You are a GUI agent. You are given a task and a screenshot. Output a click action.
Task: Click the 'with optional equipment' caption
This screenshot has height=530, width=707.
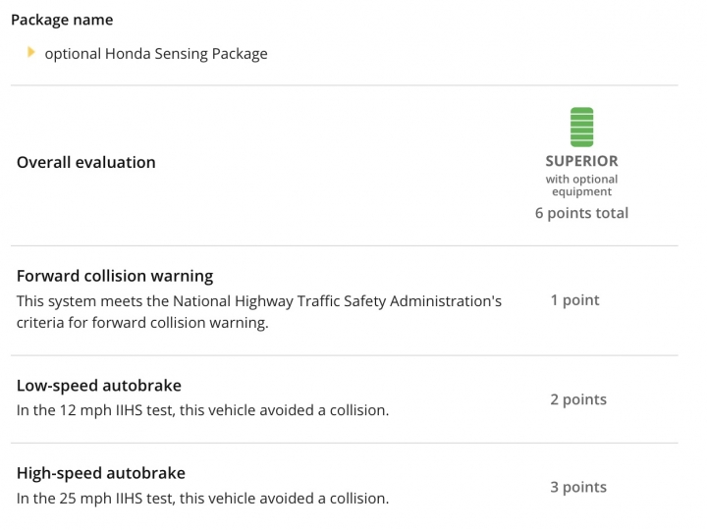581,185
